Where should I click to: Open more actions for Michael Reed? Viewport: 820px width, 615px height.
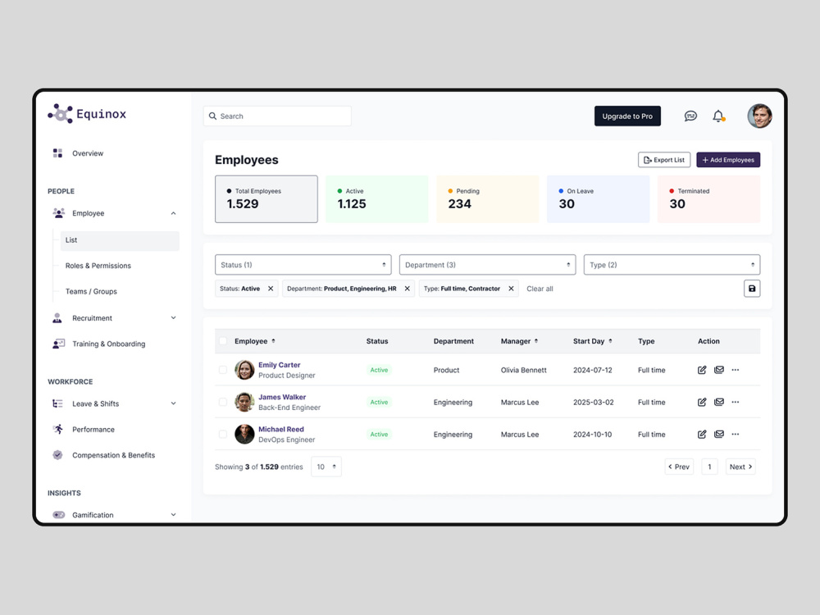[x=736, y=434]
